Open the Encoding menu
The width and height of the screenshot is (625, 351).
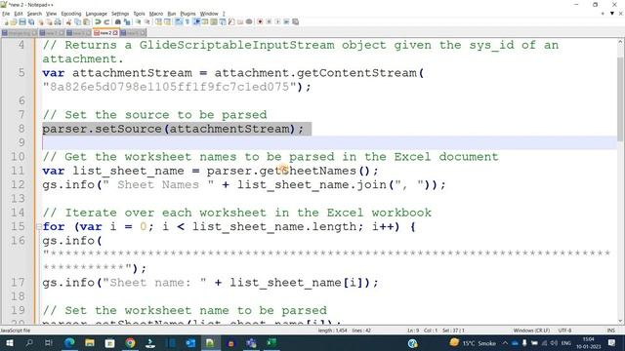coord(71,14)
